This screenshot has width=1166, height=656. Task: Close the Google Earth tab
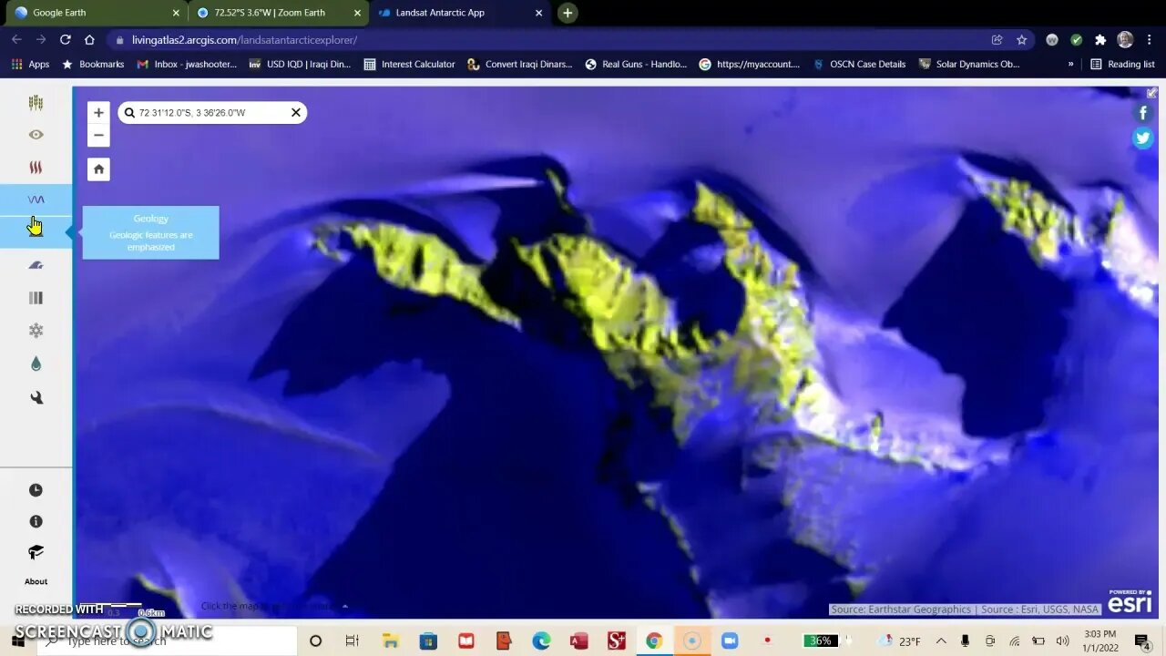[176, 13]
